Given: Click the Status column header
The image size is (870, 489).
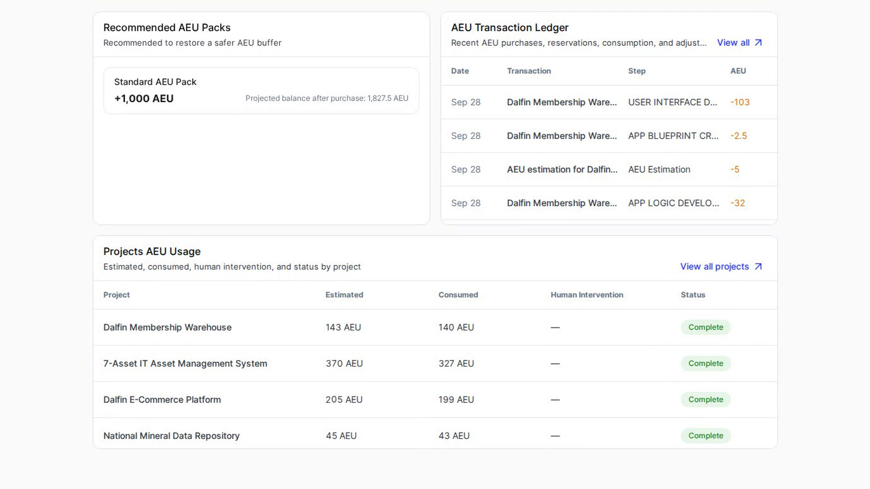Looking at the screenshot, I should tap(693, 295).
